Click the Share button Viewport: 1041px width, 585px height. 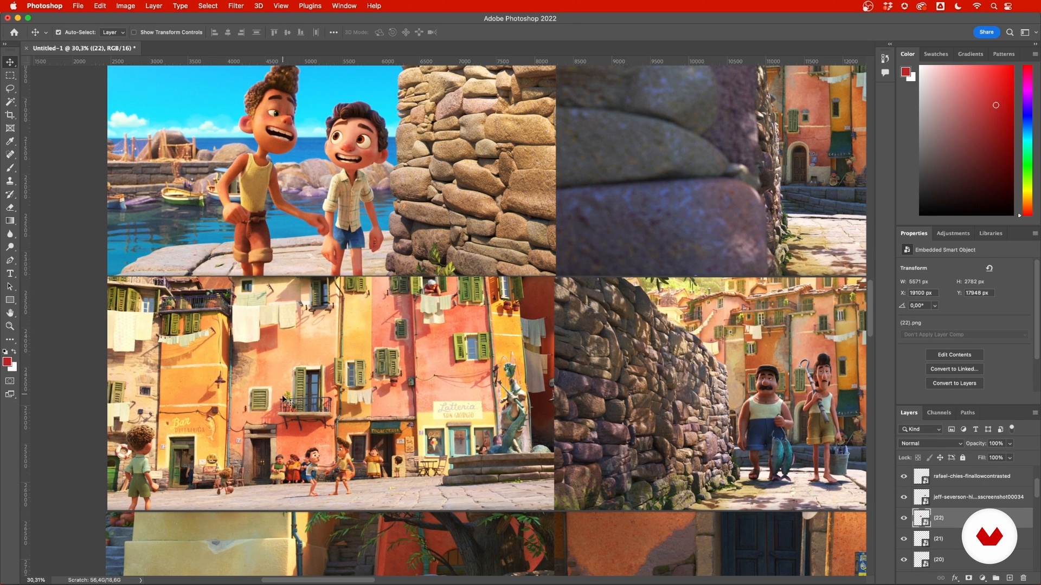986,32
